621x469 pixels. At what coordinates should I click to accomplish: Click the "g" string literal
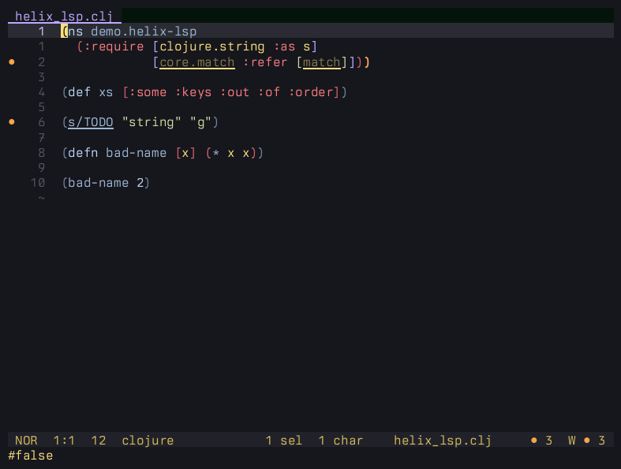click(x=200, y=122)
